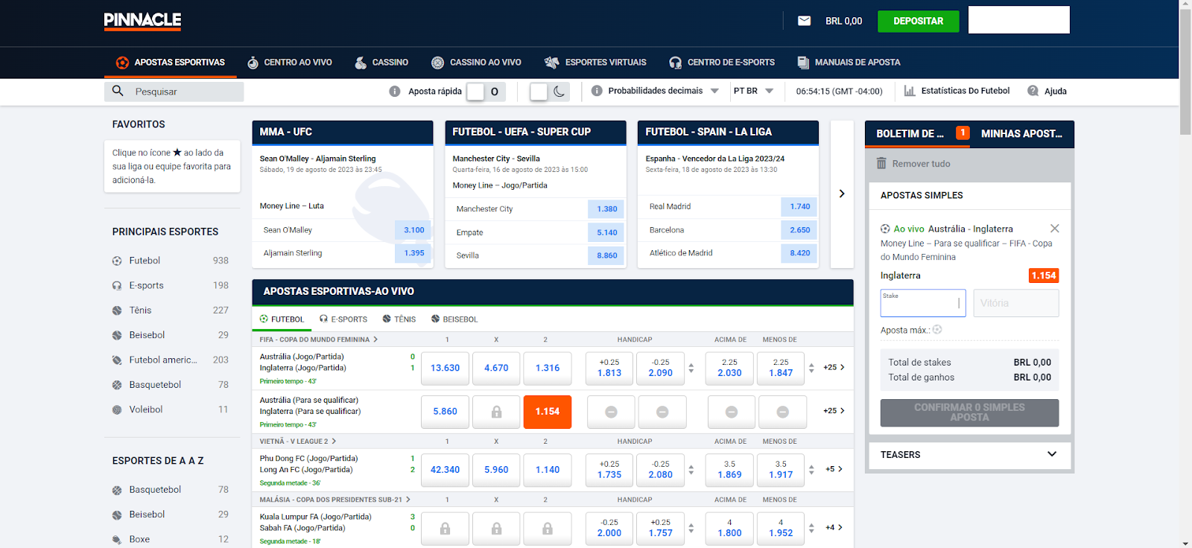The height and width of the screenshot is (548, 1192).
Task: Select Futebol soccer ball in Principais Esportes
Action: point(117,261)
